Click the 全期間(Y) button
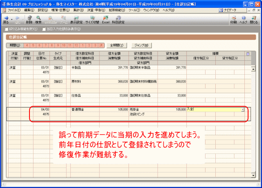Viewport: 262px width, 188px height. (117, 46)
